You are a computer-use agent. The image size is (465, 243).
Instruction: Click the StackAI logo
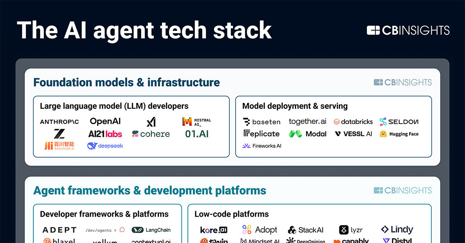306,230
